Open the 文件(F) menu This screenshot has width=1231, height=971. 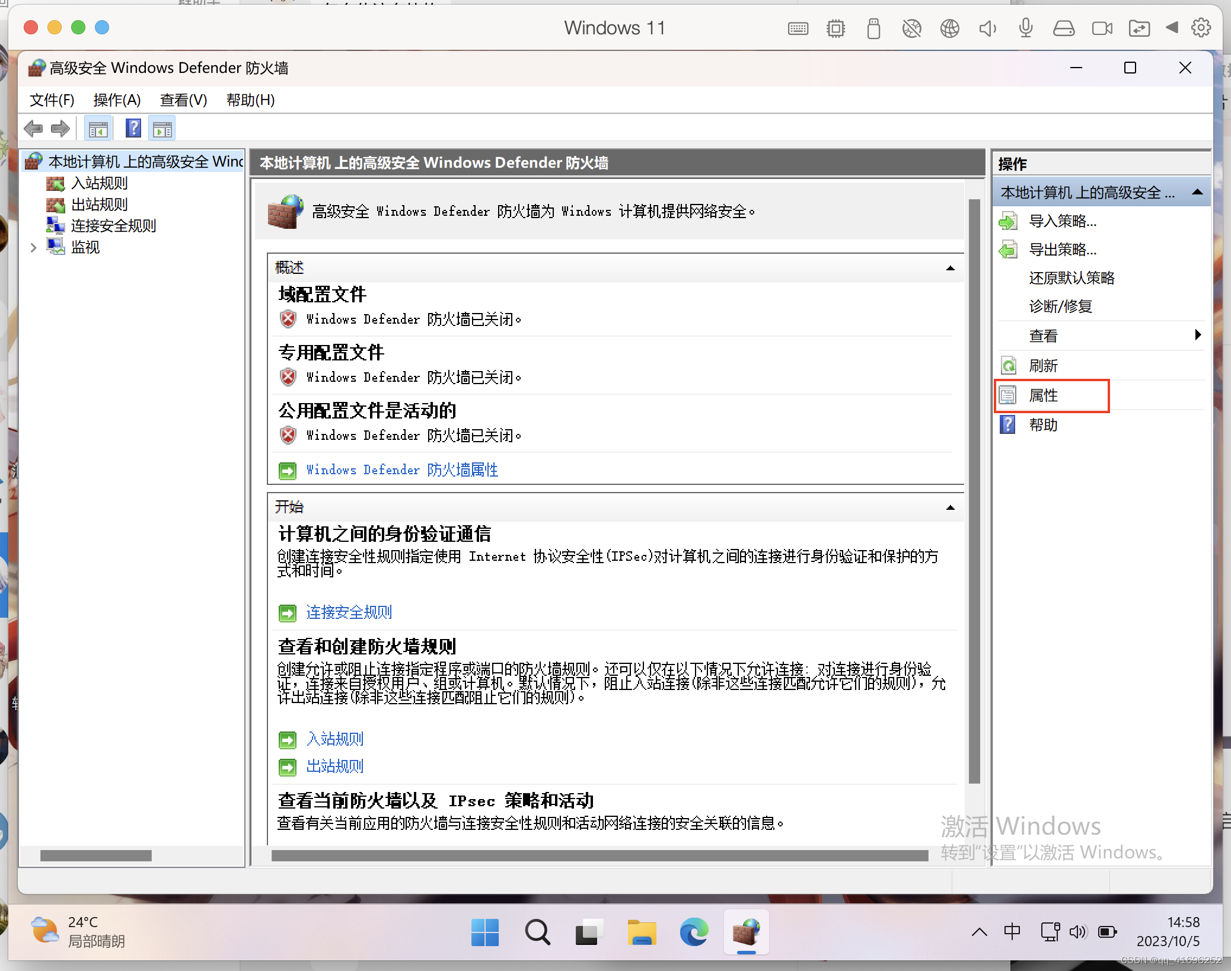(52, 100)
